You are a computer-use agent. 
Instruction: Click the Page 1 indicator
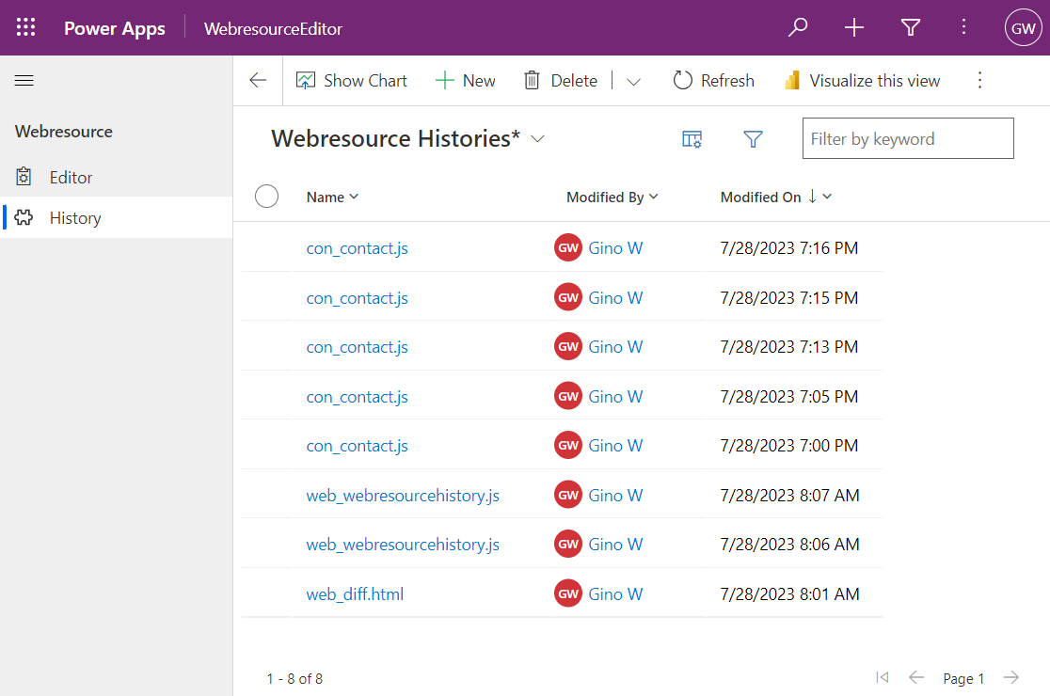(963, 679)
